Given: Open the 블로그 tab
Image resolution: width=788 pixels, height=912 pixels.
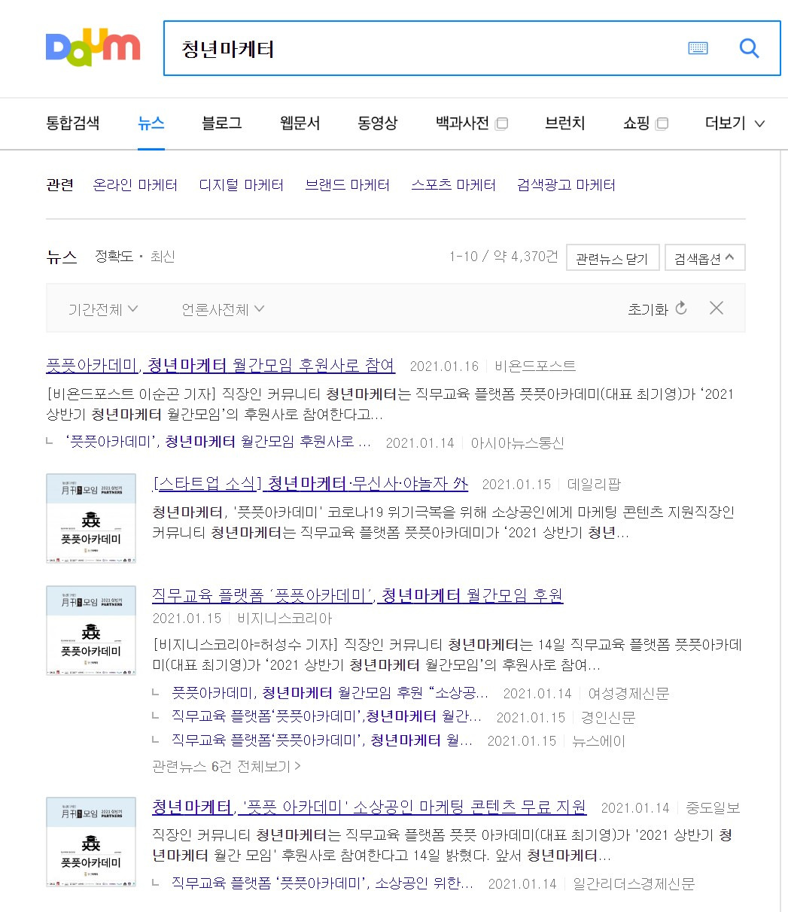Looking at the screenshot, I should click(x=222, y=123).
